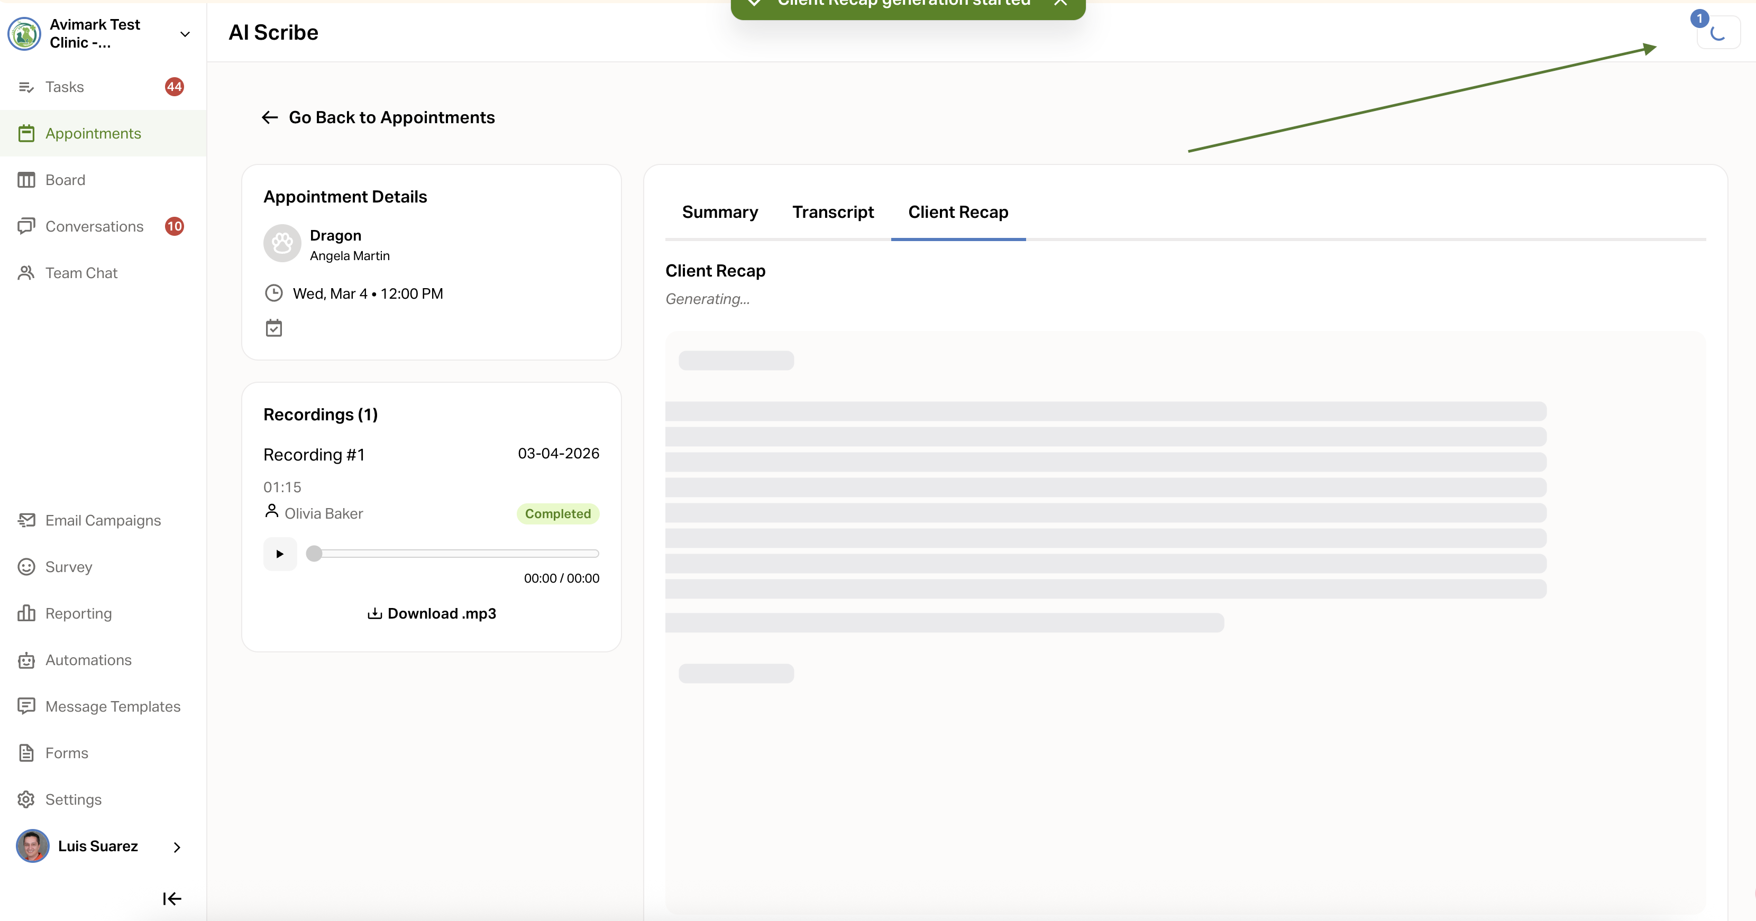Download the recording as .mp3

[432, 614]
